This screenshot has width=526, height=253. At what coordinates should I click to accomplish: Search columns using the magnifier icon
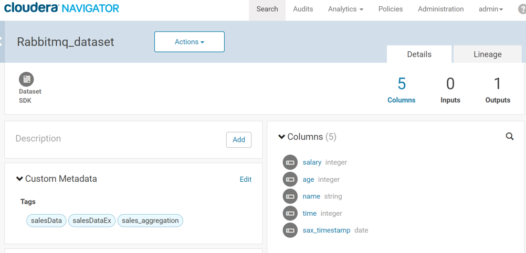click(509, 137)
